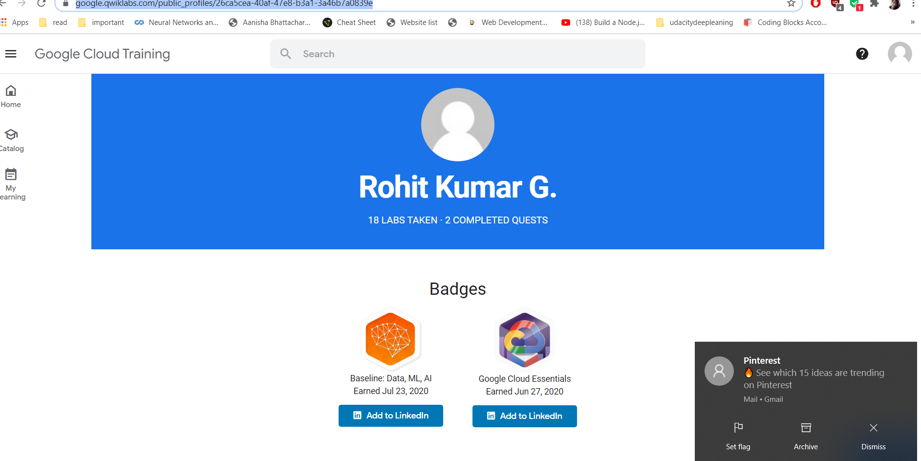This screenshot has height=461, width=921.
Task: Click the Google Cloud Essentials badge image
Action: click(x=524, y=339)
